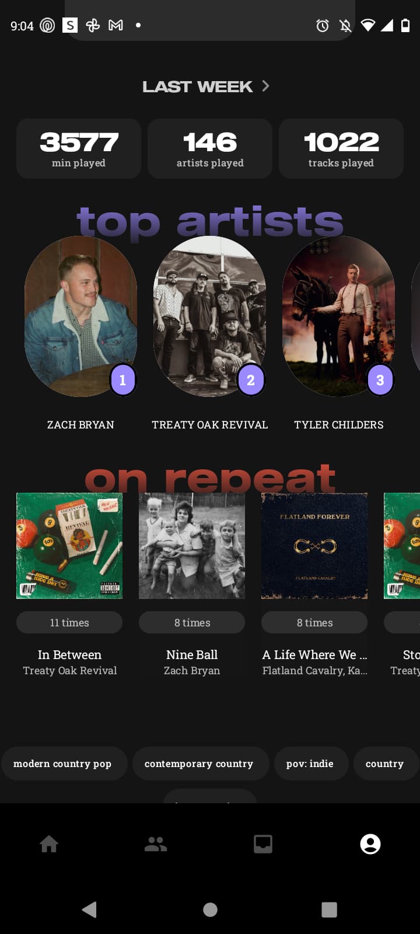
Task: Open the profile tab icon
Action: [x=370, y=844]
